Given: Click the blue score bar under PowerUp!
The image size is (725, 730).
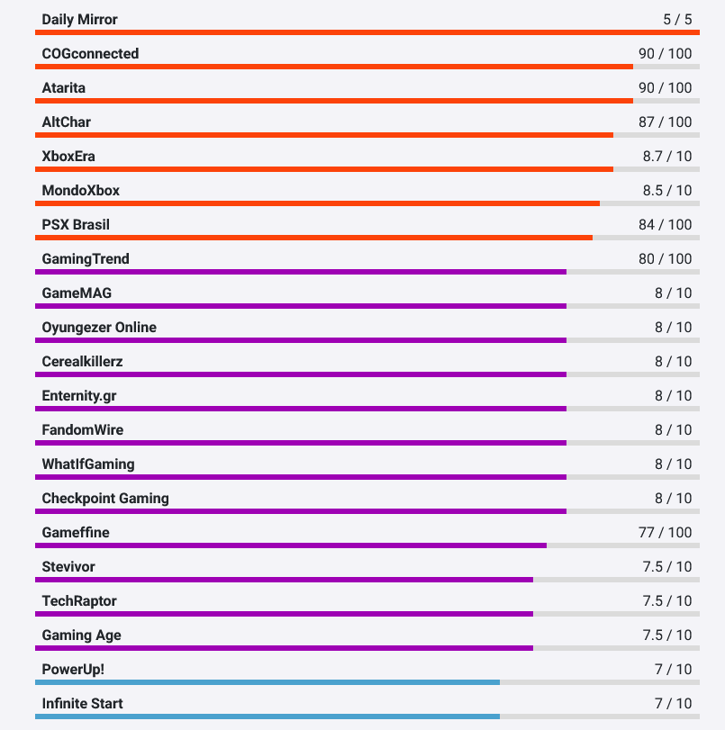Looking at the screenshot, I should pyautogui.click(x=267, y=682).
